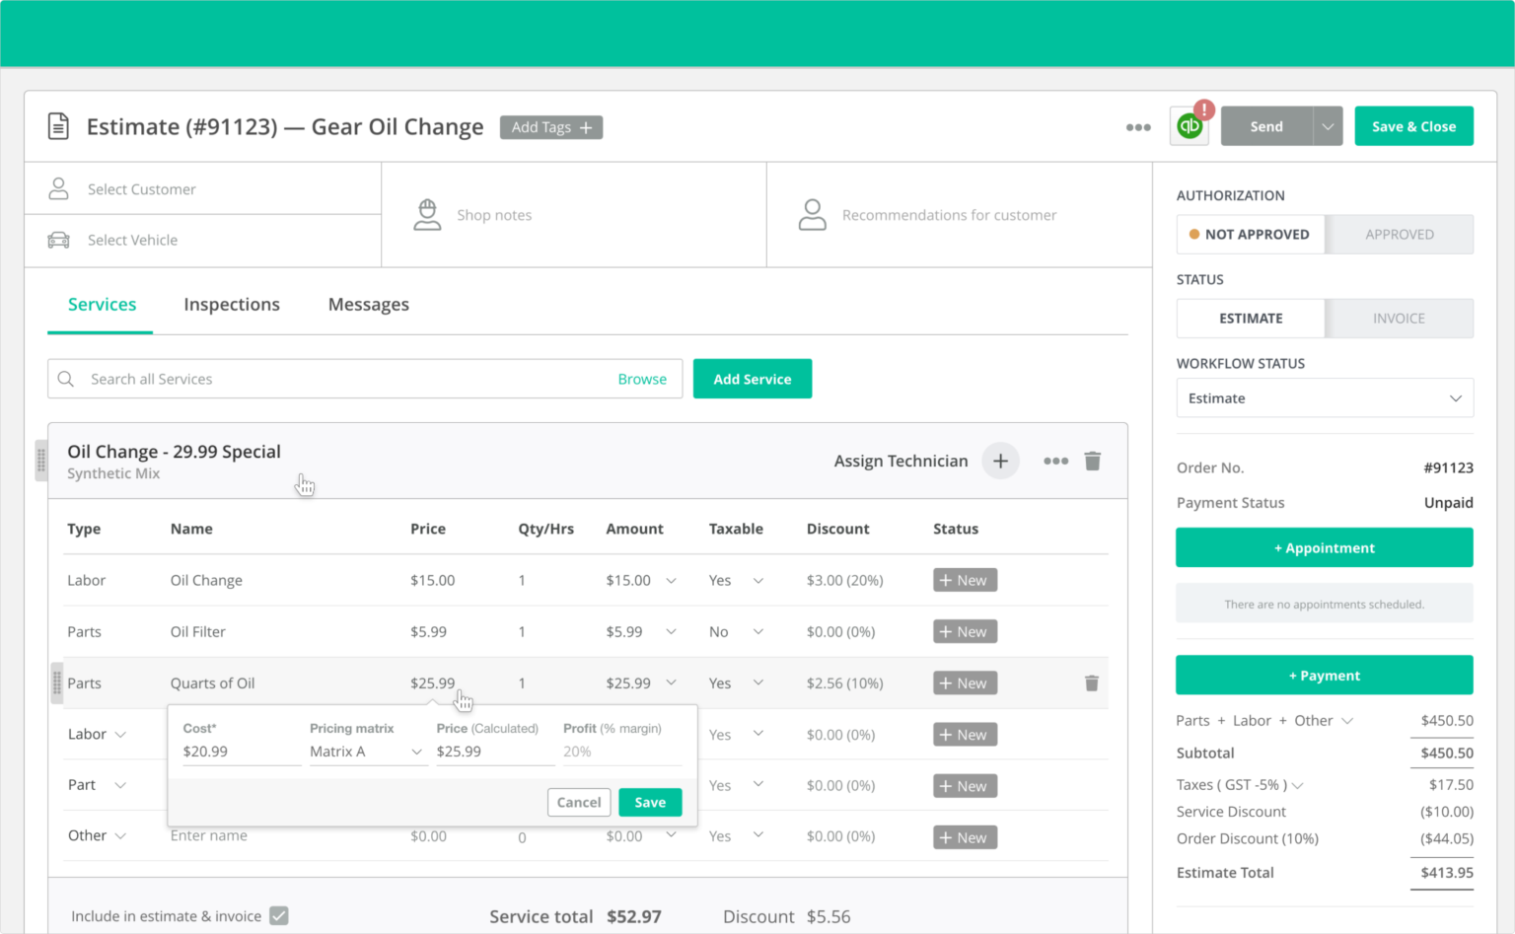Click the search magnifier icon in services
Screen dimensions: 1515x934
(x=66, y=380)
